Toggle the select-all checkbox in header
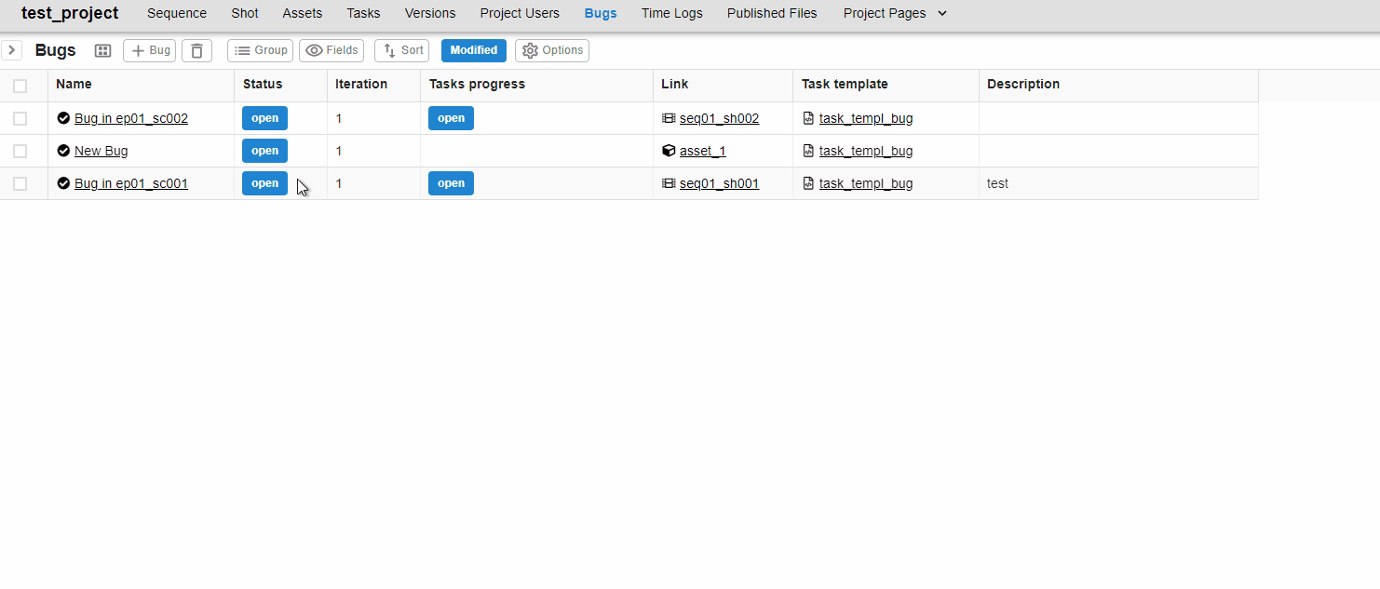The width and height of the screenshot is (1380, 589). (x=20, y=86)
